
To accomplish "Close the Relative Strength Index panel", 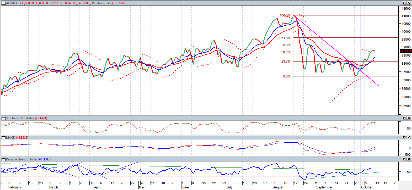I will click(x=409, y=159).
